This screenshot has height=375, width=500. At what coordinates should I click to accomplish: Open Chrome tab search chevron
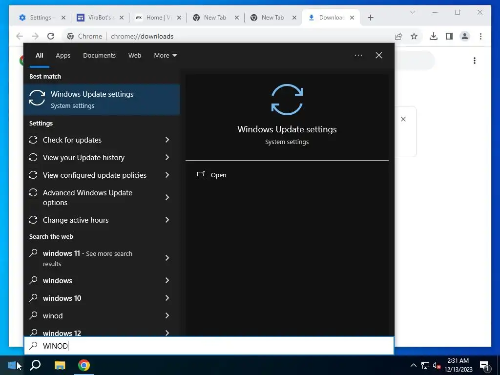tap(412, 12)
